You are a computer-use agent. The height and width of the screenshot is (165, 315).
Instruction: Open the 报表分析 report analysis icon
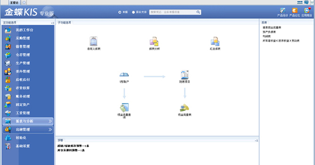(154, 41)
